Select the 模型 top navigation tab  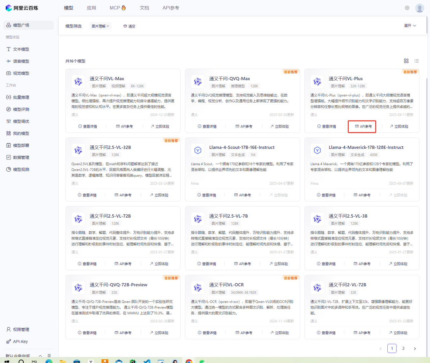click(69, 8)
